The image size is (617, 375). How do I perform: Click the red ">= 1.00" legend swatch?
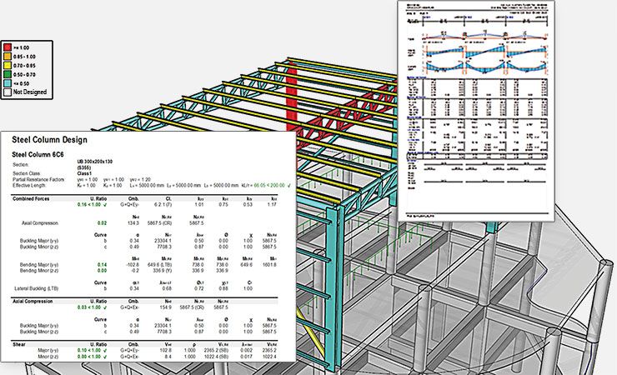point(8,49)
